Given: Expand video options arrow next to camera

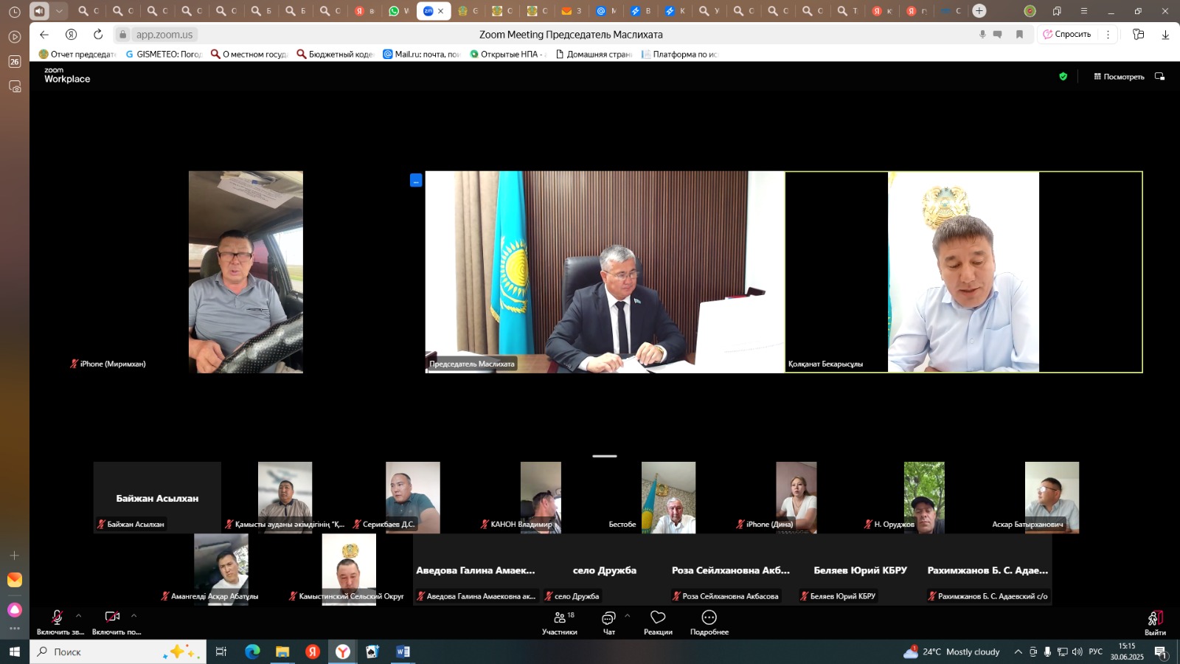Looking at the screenshot, I should (x=133, y=615).
